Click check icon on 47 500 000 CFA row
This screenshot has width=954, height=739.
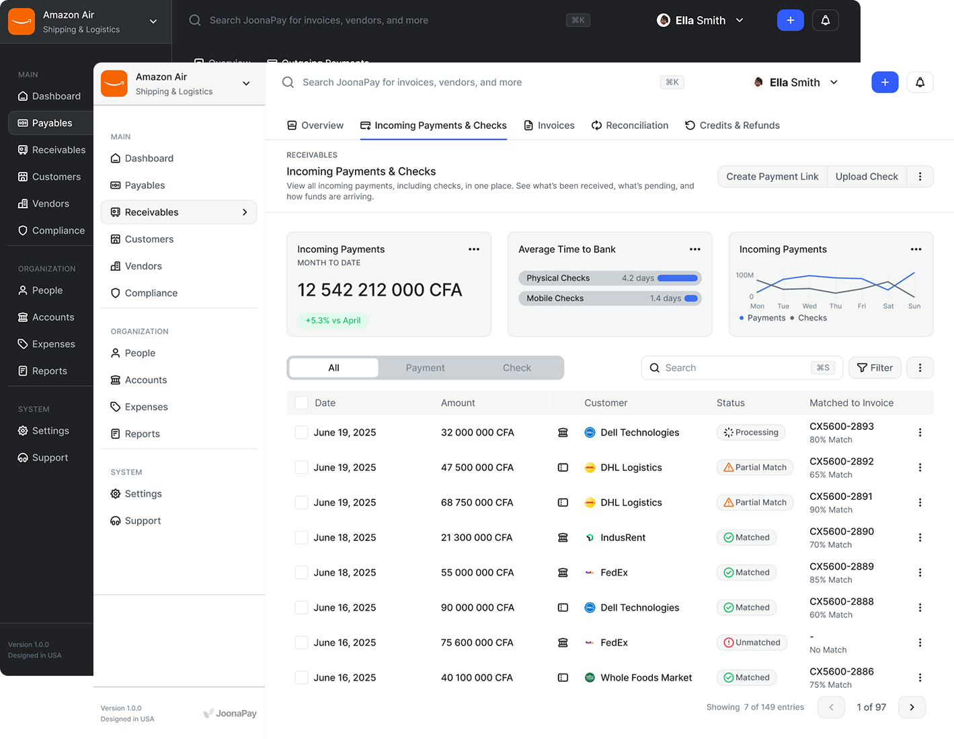click(563, 468)
